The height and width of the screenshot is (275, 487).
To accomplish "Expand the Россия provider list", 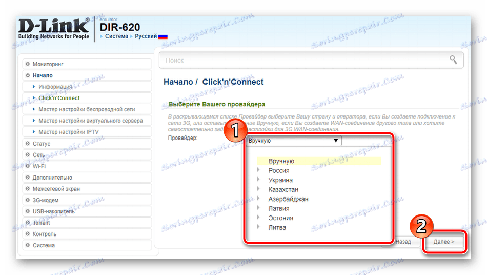I will click(258, 170).
